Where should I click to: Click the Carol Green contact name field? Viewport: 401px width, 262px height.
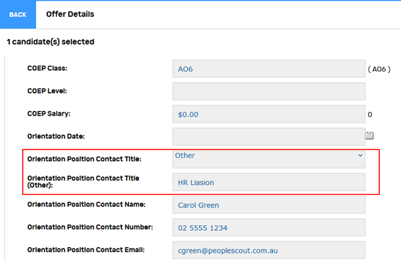(269, 205)
